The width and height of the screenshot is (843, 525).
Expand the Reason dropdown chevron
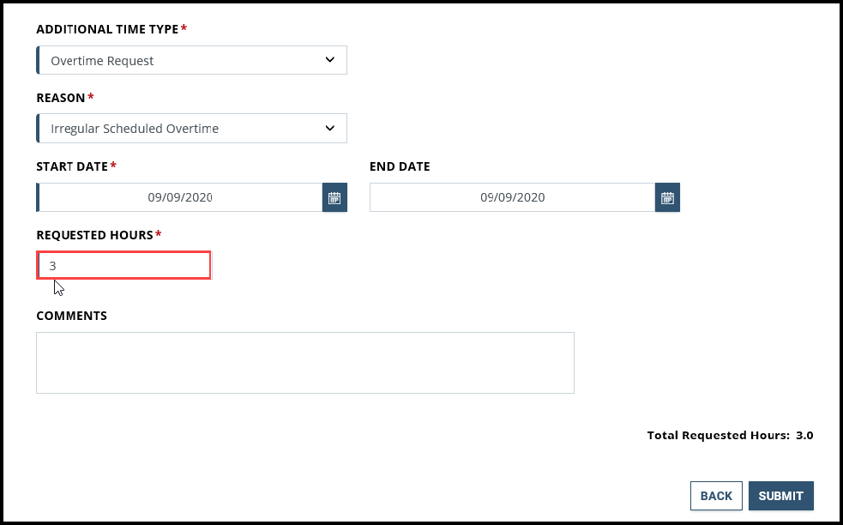coord(330,127)
